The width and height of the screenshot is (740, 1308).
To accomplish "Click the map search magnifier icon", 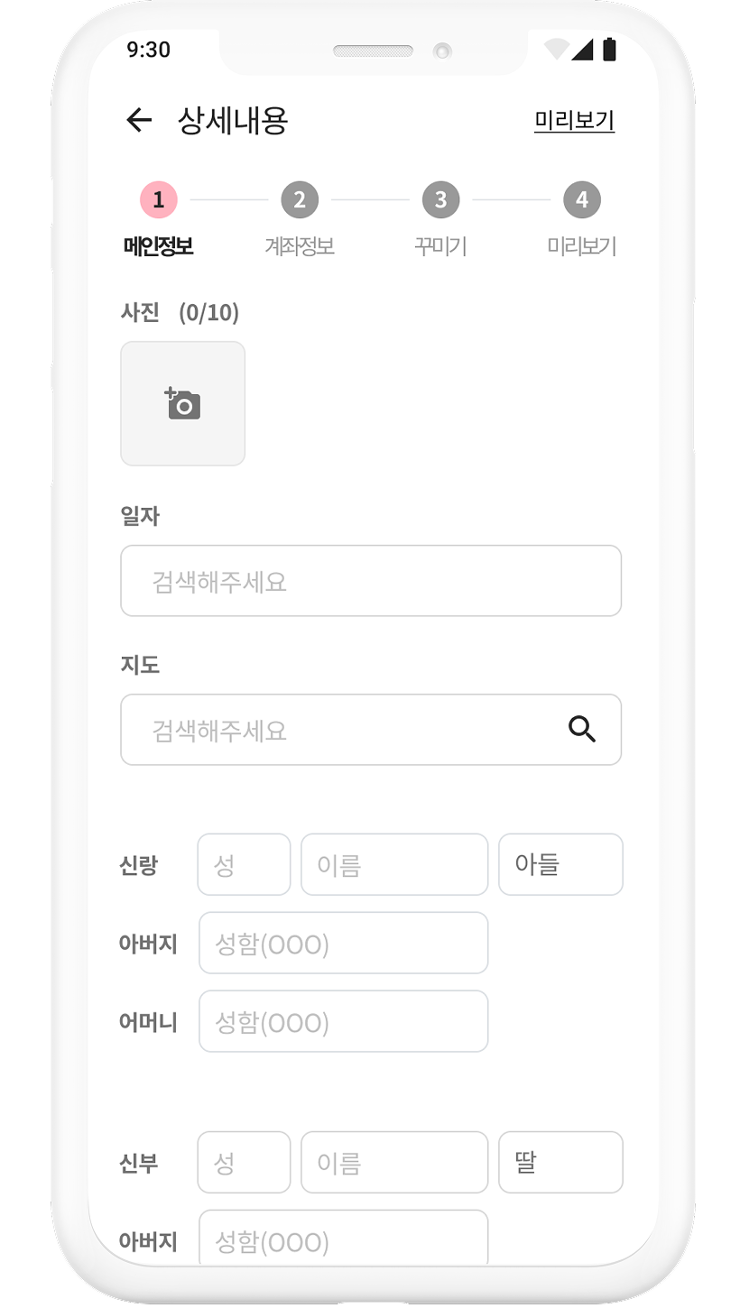I will click(x=582, y=729).
